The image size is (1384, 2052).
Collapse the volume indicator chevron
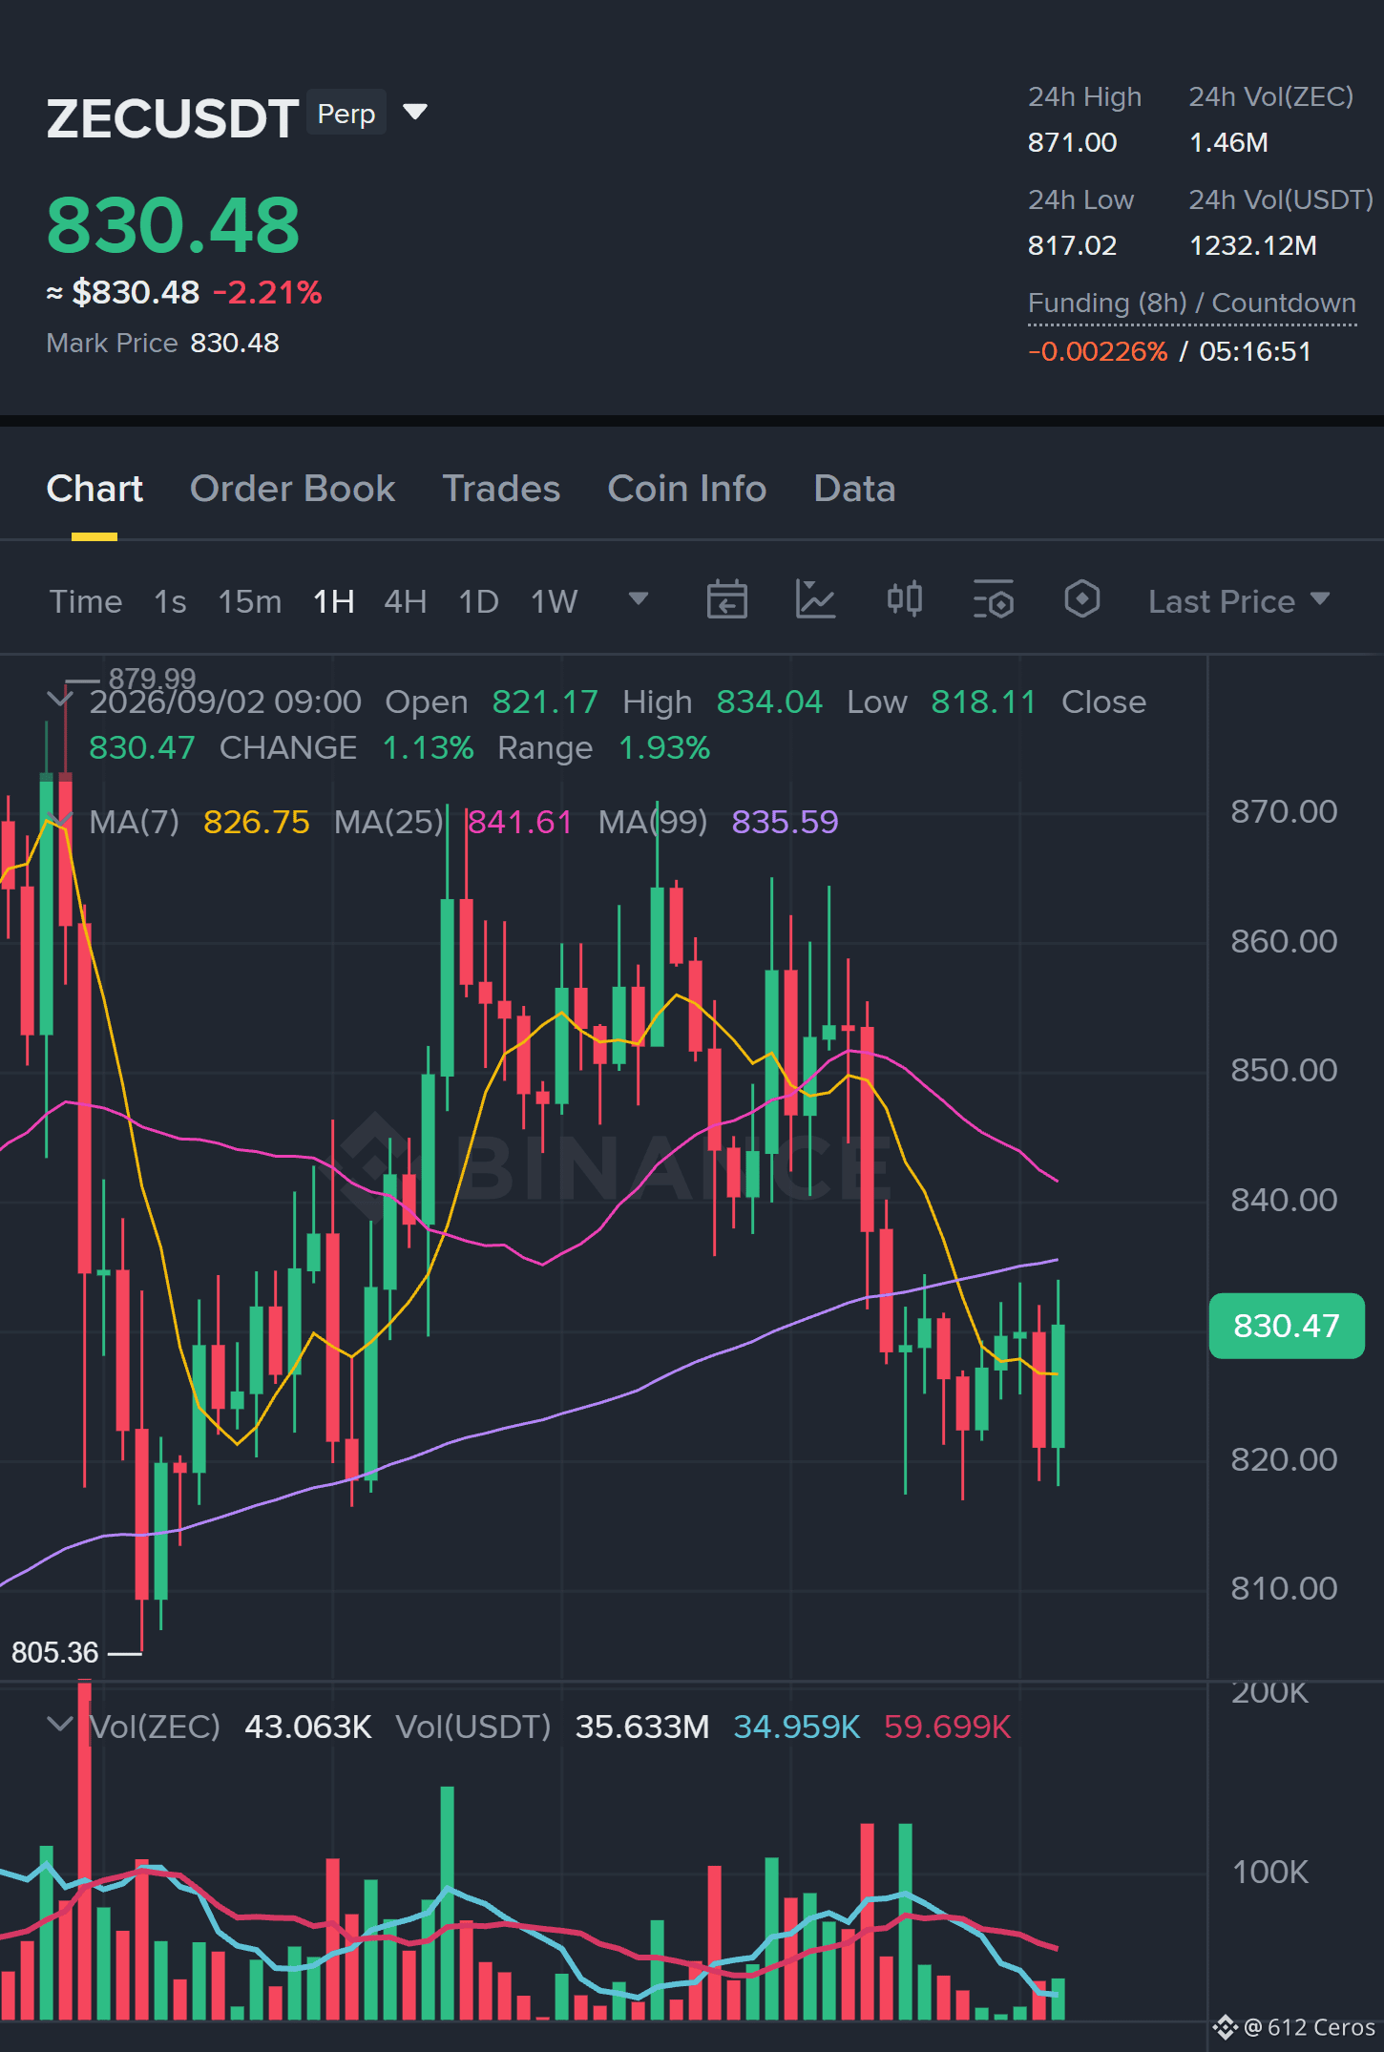[x=59, y=1724]
